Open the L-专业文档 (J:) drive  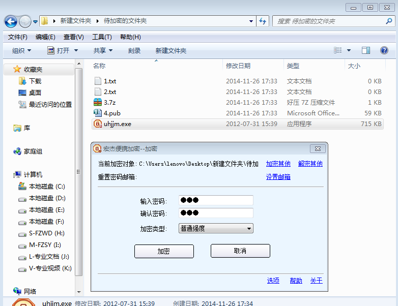click(x=44, y=257)
